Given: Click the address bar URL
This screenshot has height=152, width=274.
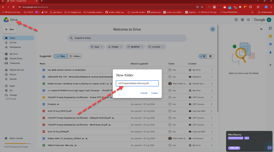Looking at the screenshot, I should click(x=35, y=7).
